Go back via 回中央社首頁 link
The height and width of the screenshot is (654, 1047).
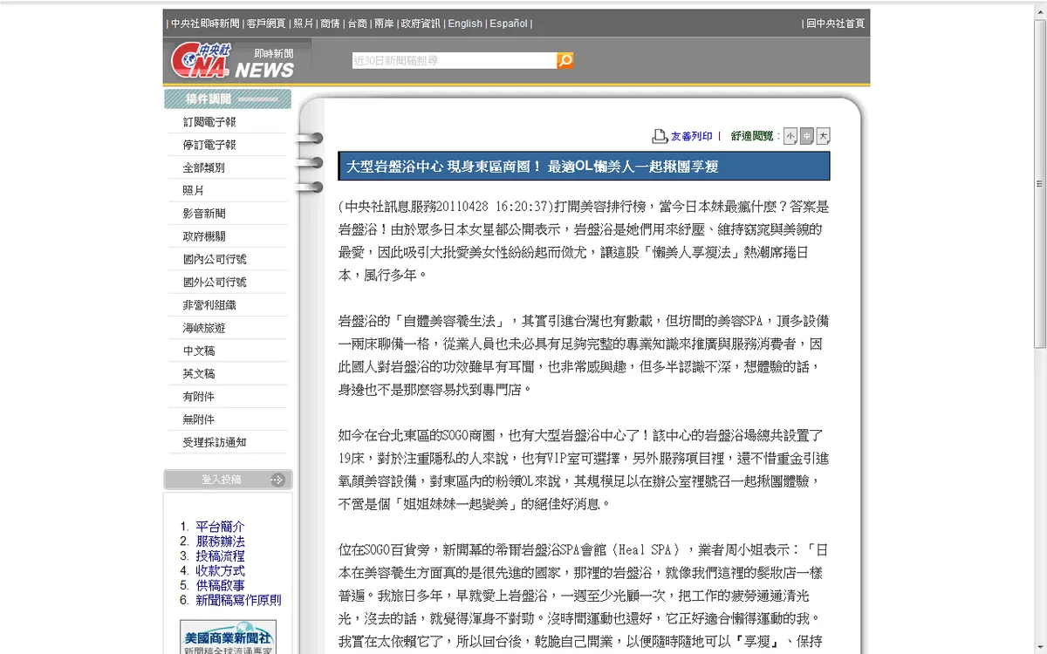click(x=835, y=24)
